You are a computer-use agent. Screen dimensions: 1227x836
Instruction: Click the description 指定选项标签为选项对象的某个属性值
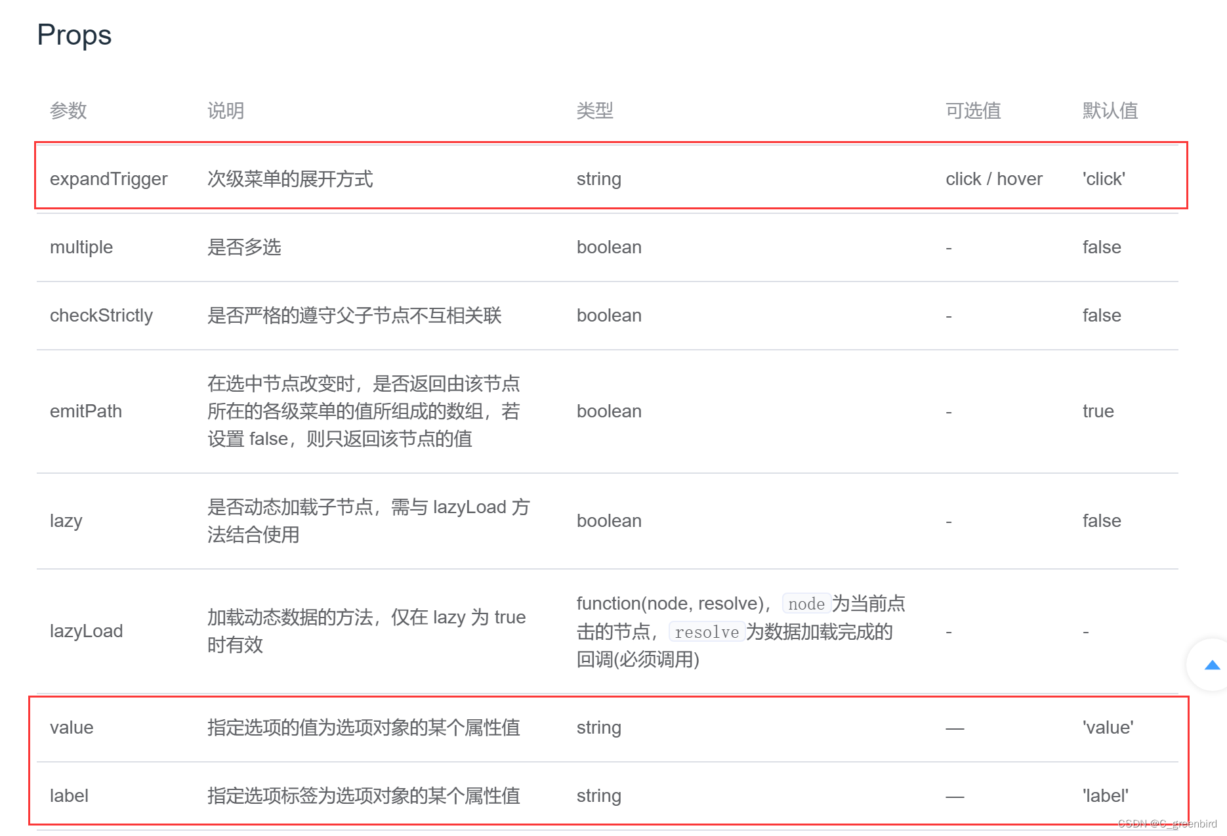(x=364, y=796)
